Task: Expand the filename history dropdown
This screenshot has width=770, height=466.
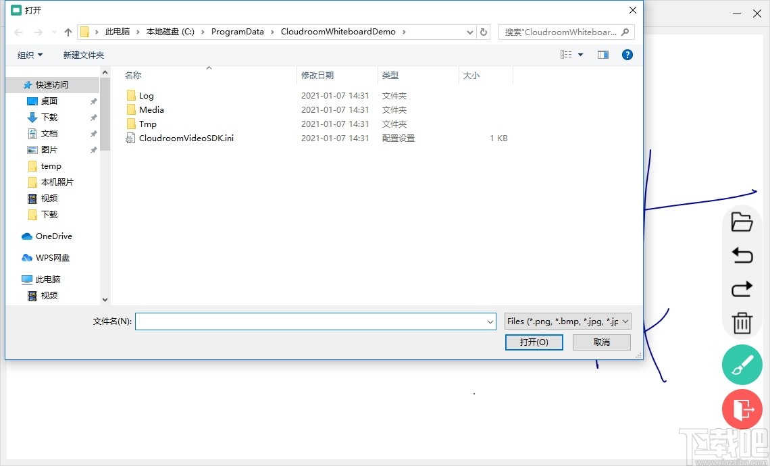Action: [x=490, y=321]
